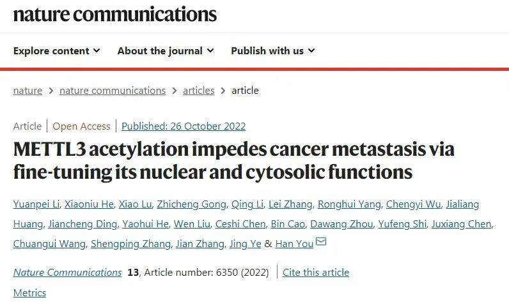Click the Cite this article link
The width and height of the screenshot is (509, 302).
[x=316, y=272]
